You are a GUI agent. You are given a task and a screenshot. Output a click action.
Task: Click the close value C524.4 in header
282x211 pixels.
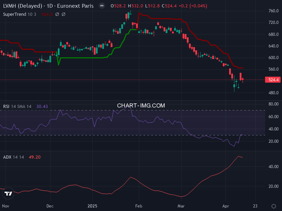click(169, 6)
